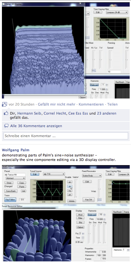This screenshot has width=131, height=262.
Task: Unlike the post via 'Gefällt mir nicht mehr'
Action: click(x=57, y=104)
